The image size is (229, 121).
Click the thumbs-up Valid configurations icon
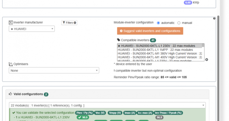[x=10, y=94]
